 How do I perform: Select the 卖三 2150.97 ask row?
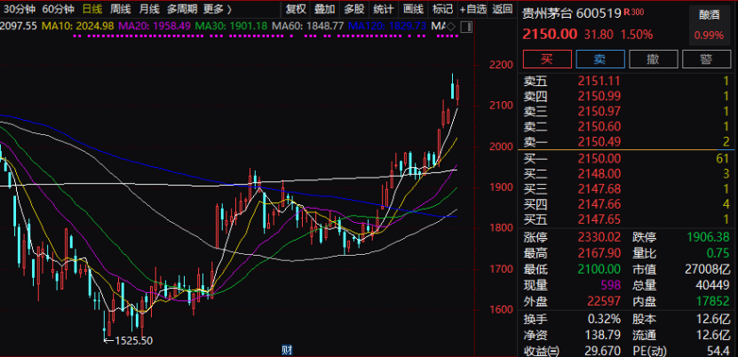coord(626,112)
